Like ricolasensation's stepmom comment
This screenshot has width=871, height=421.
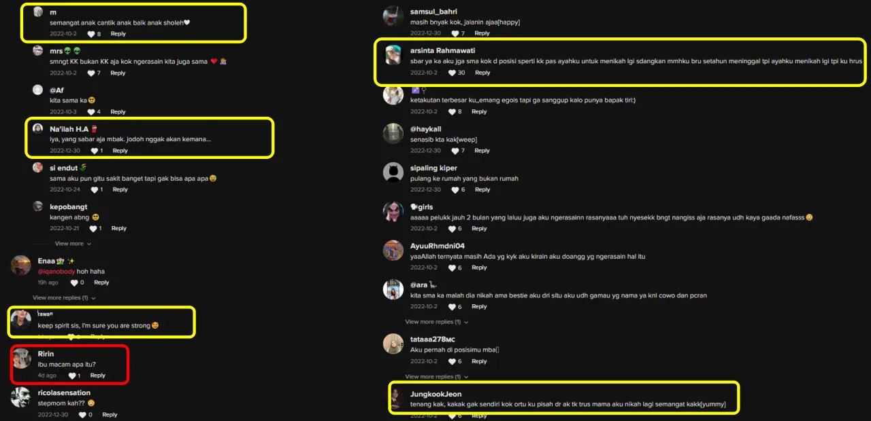(x=82, y=415)
